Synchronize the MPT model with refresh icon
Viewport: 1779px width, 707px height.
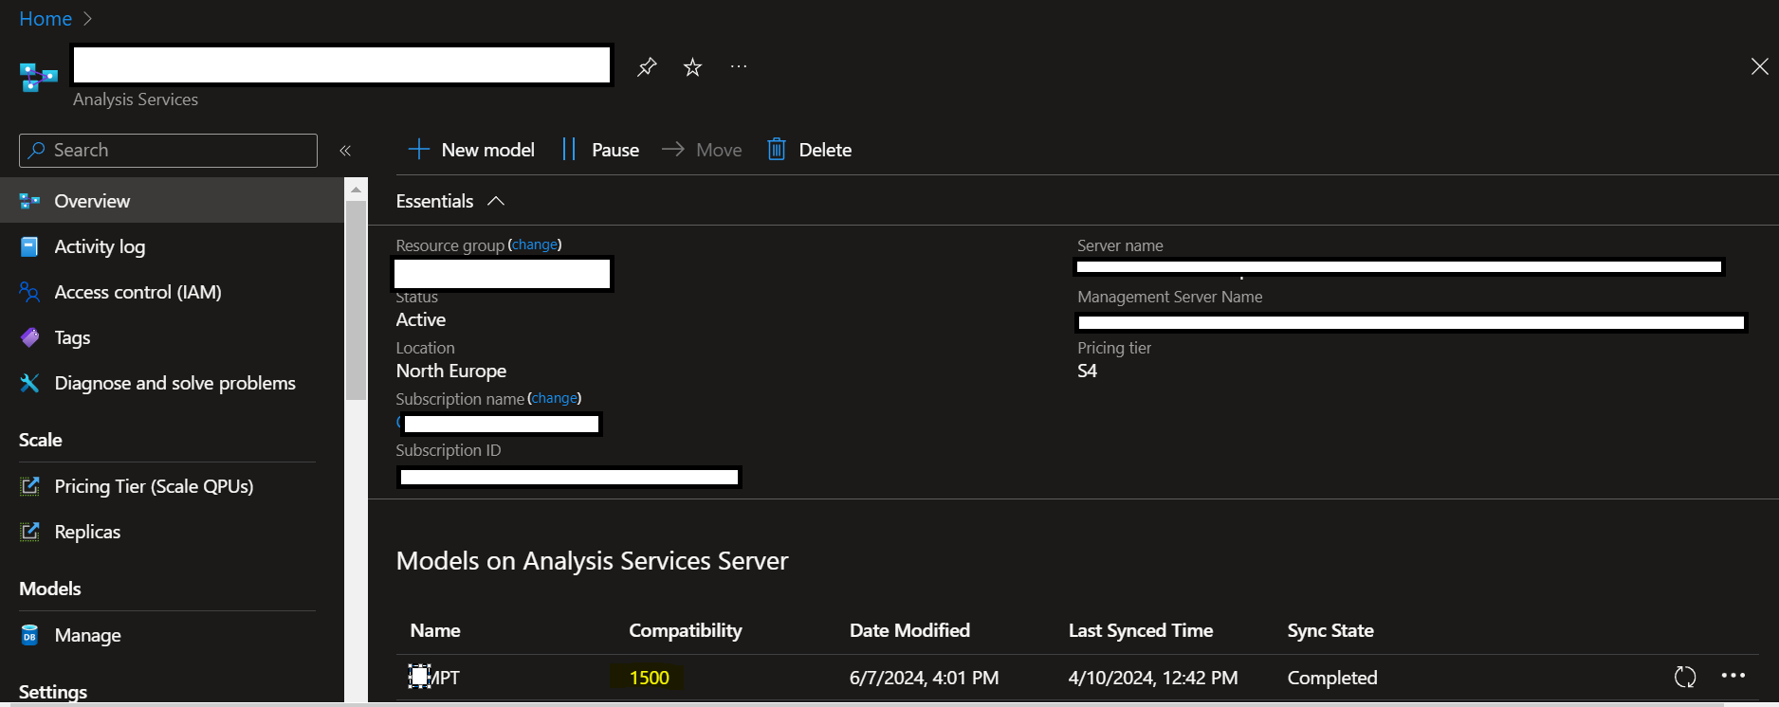click(1685, 677)
